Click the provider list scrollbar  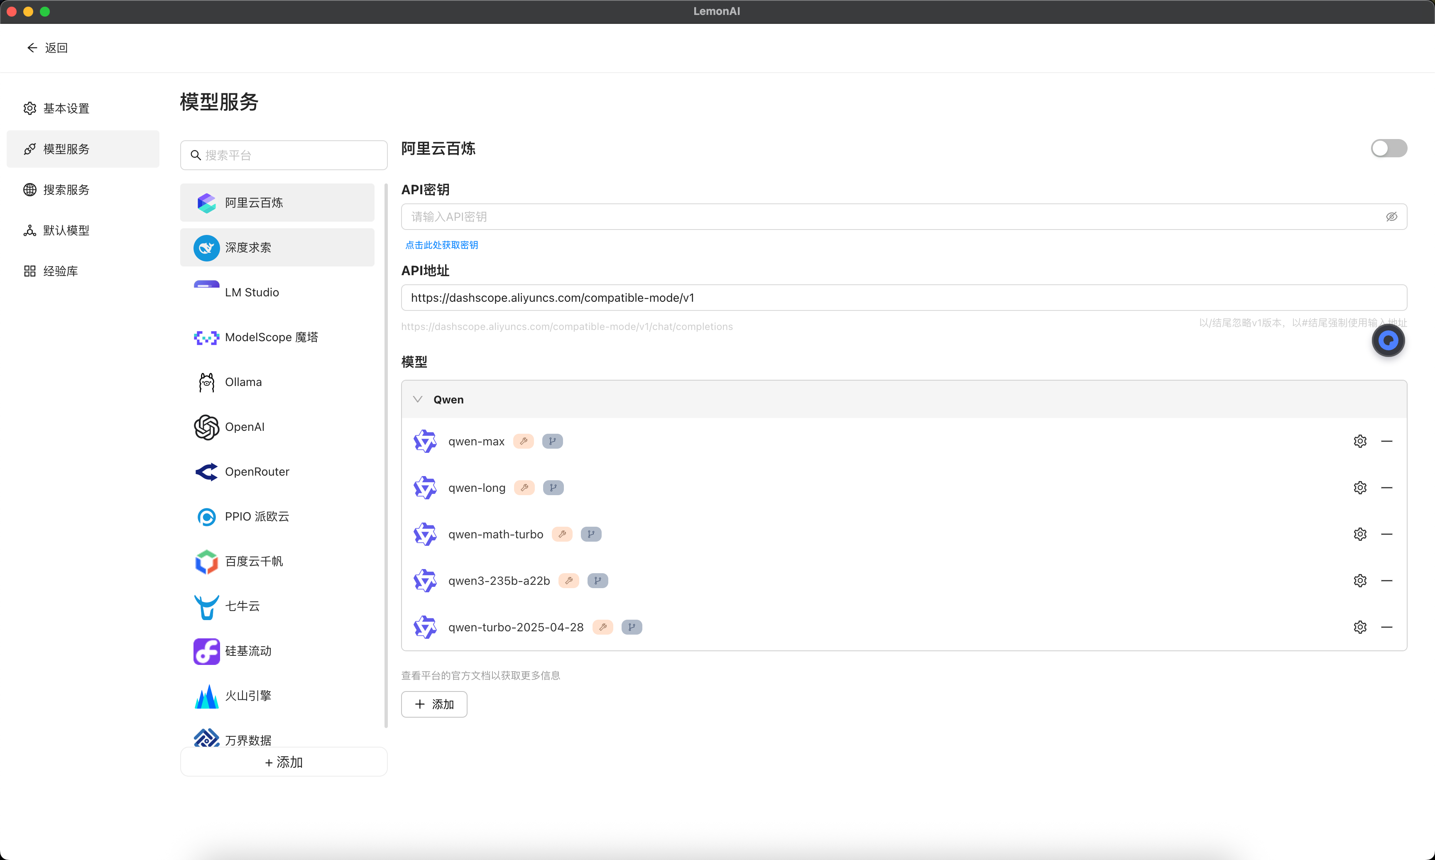[x=385, y=455]
